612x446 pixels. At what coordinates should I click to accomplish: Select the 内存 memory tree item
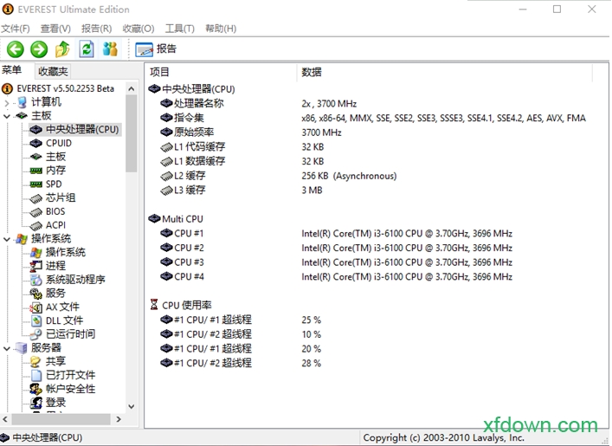[55, 171]
